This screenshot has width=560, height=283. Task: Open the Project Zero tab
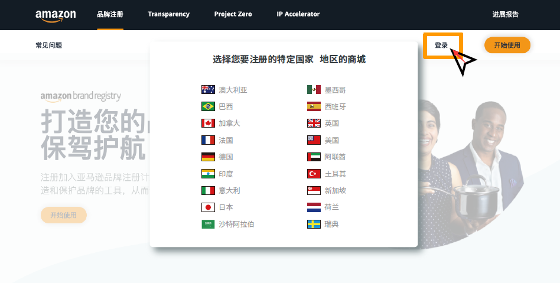(233, 14)
